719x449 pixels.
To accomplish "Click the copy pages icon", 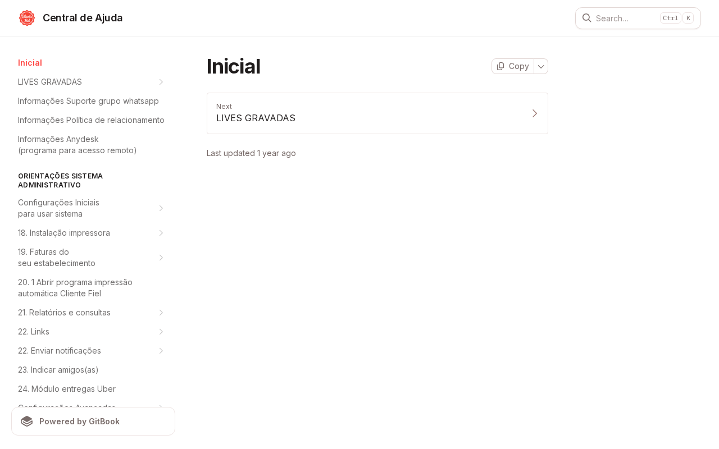I will pos(500,66).
